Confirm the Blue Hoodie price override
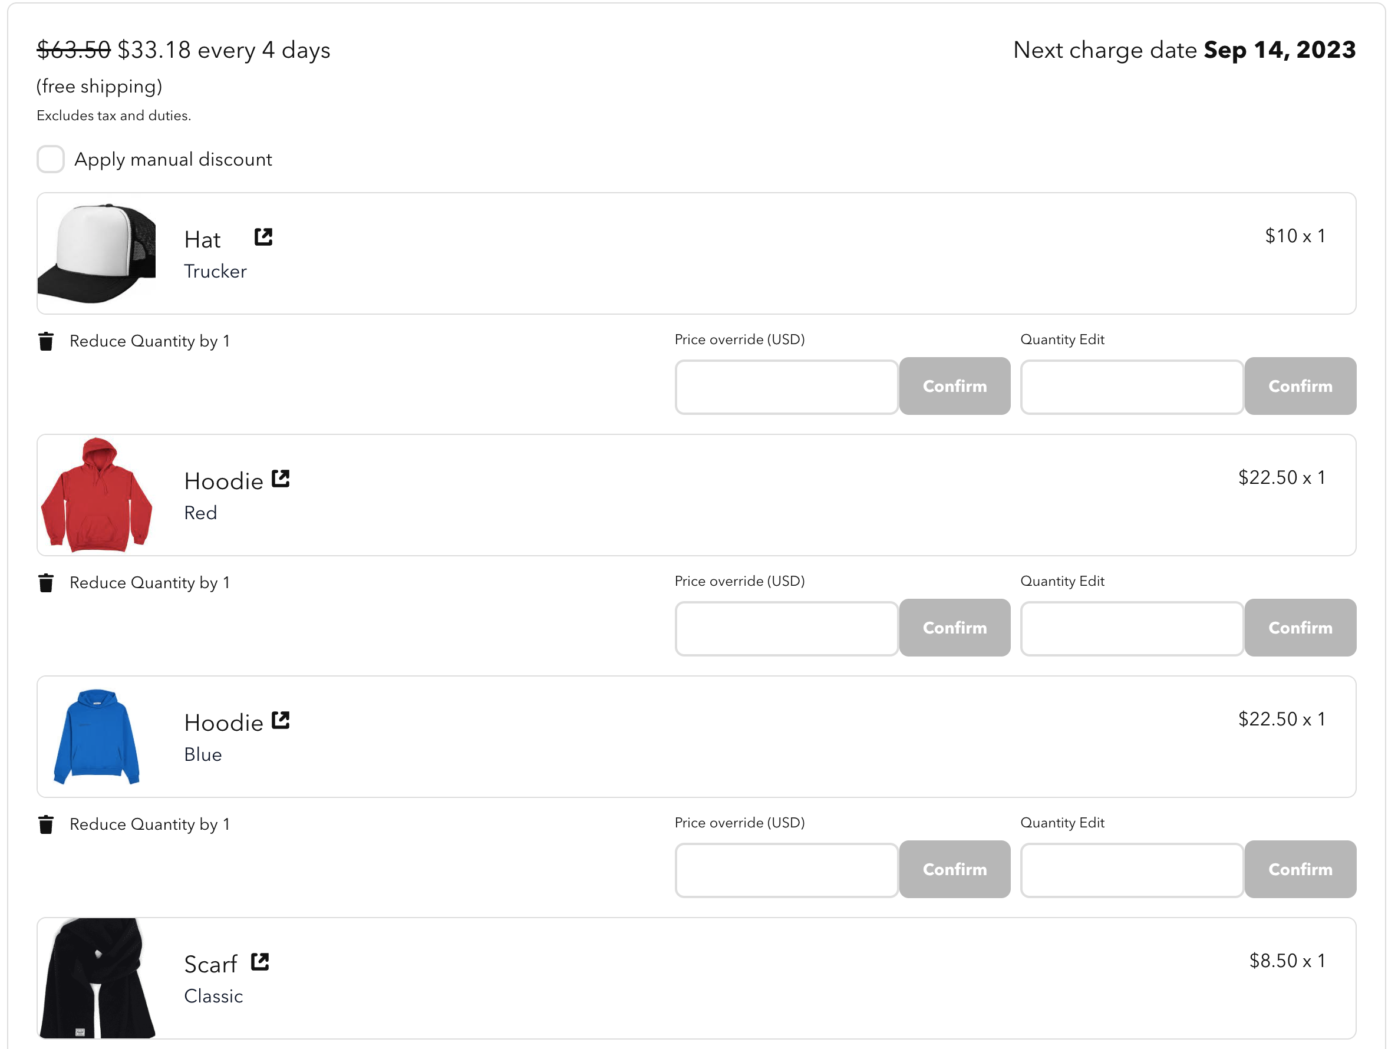Image resolution: width=1398 pixels, height=1049 pixels. [x=954, y=869]
